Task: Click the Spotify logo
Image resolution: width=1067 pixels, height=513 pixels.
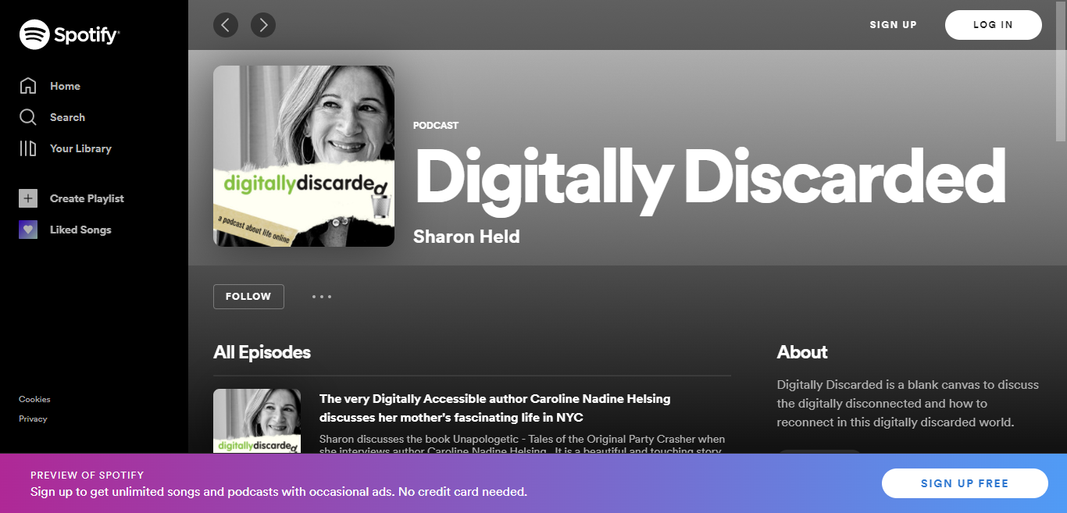Action: 69,34
